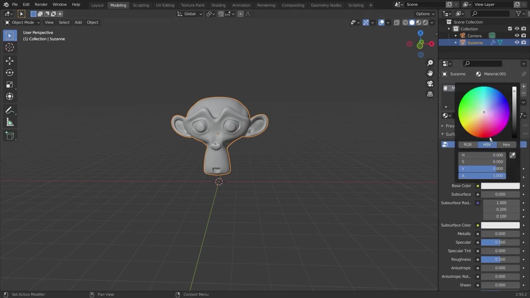Viewport: 530px width, 298px height.
Task: Open the File menu
Action: pyautogui.click(x=14, y=5)
